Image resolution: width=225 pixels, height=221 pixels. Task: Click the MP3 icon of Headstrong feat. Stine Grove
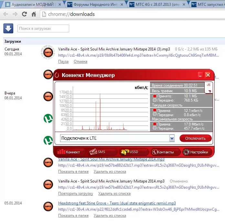coord(48,206)
